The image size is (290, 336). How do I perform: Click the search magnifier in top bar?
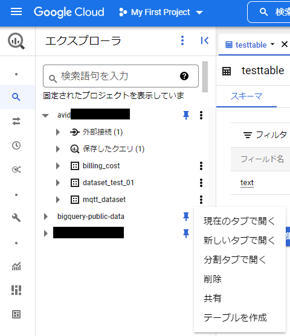[x=263, y=12]
